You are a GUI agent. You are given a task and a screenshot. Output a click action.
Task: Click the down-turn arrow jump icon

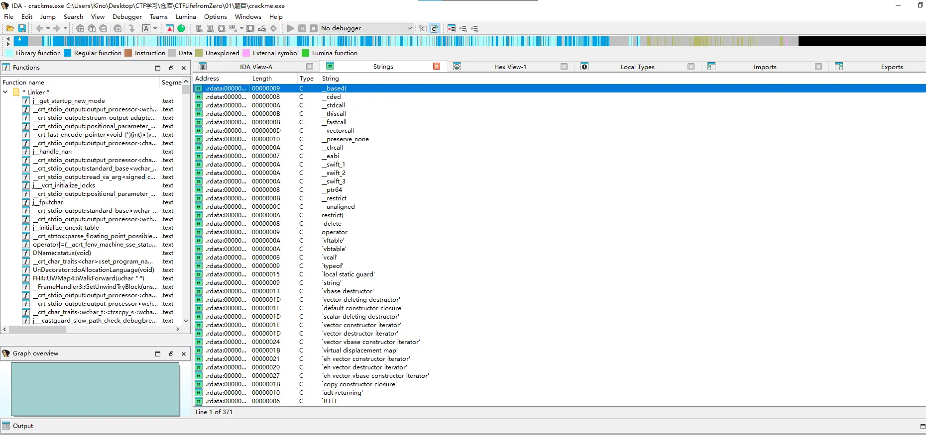[131, 28]
